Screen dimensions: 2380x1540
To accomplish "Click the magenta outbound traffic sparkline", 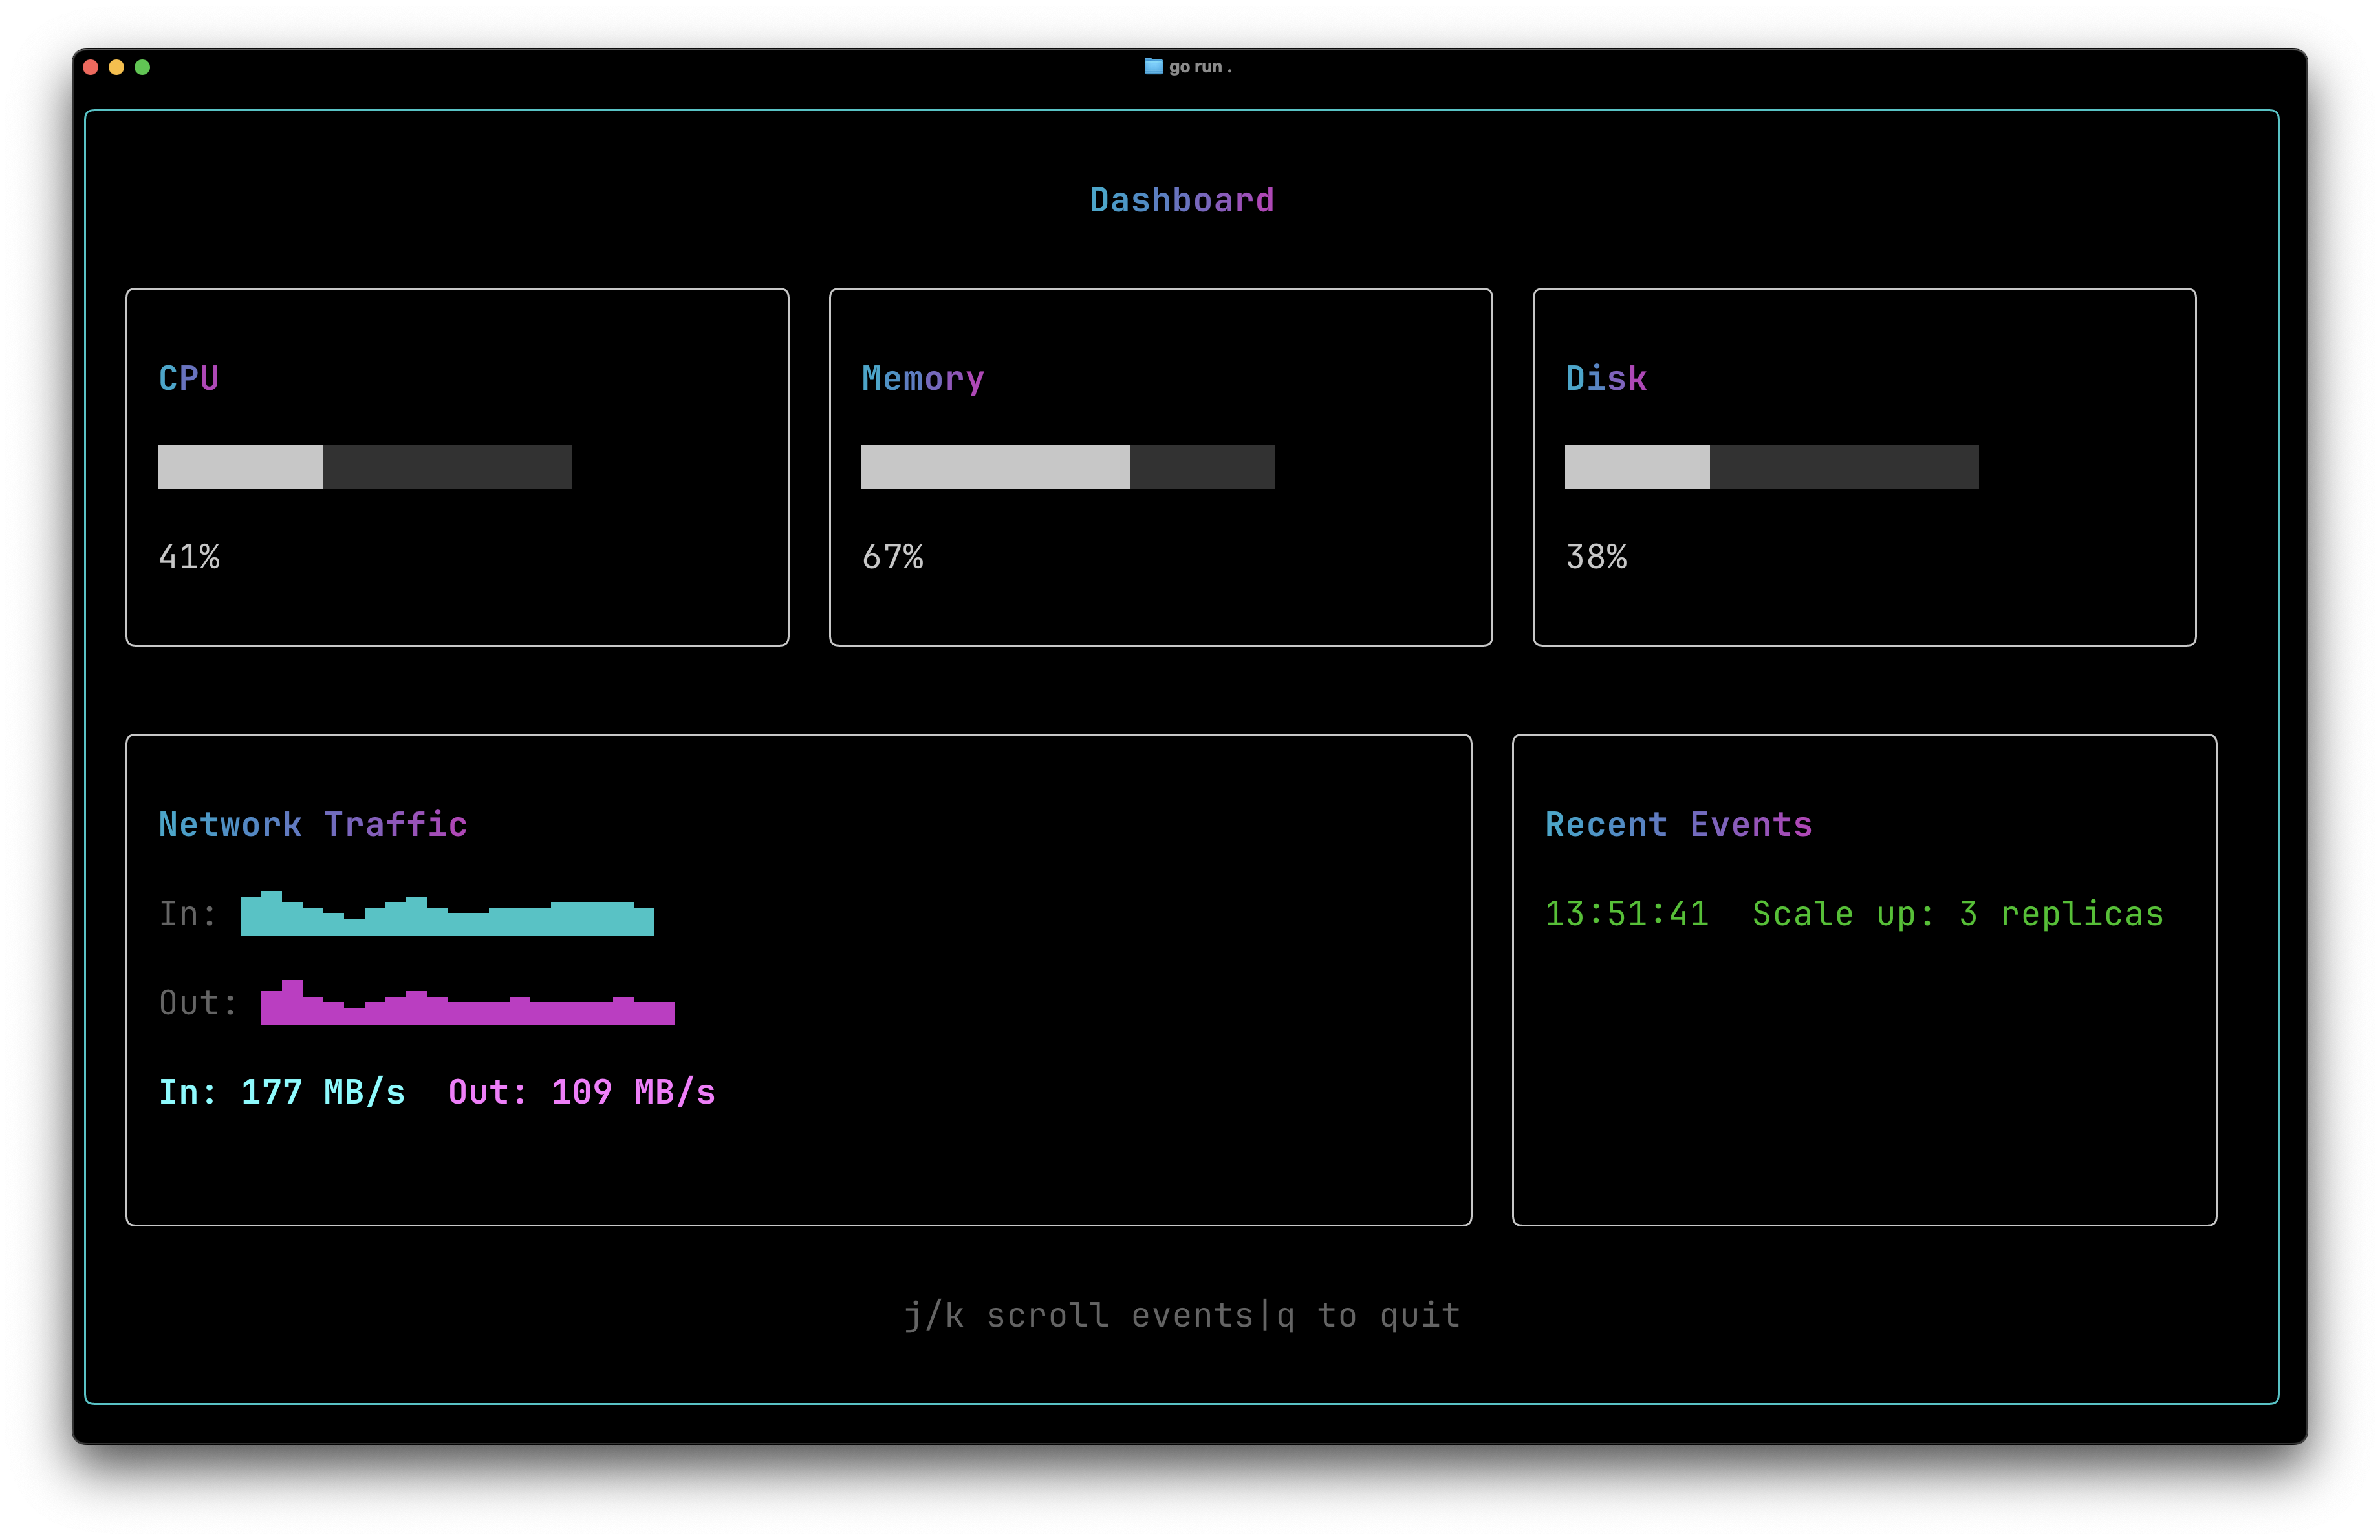I will coord(468,1001).
